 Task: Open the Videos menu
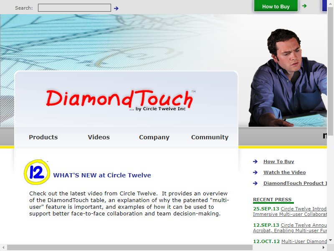(x=99, y=137)
